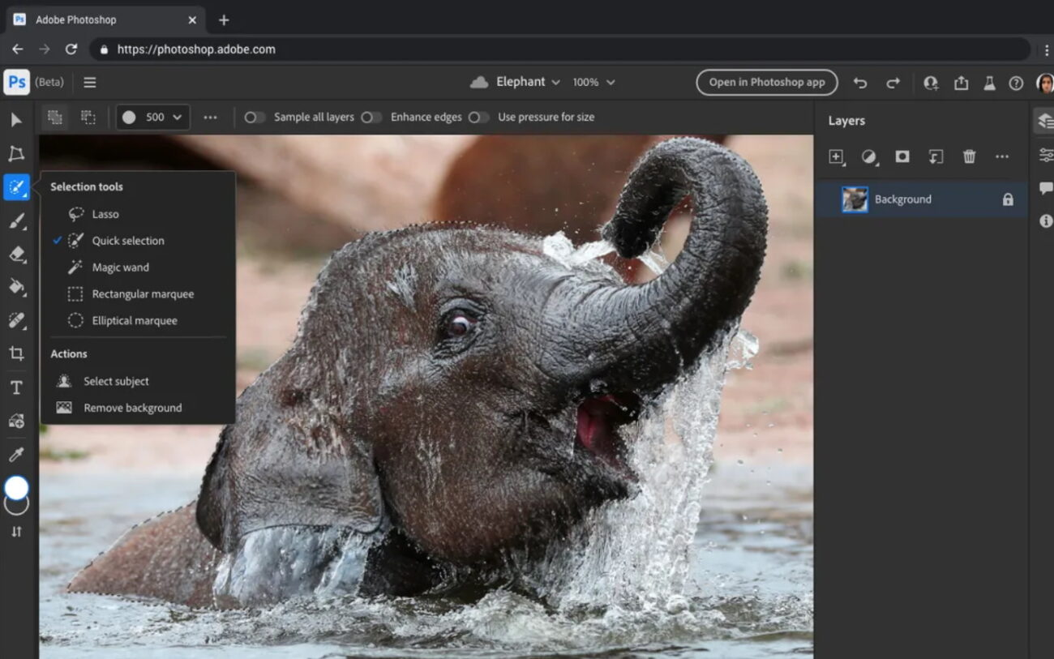Click Subtract from selection mode icon
The height and width of the screenshot is (659, 1054).
(x=88, y=117)
